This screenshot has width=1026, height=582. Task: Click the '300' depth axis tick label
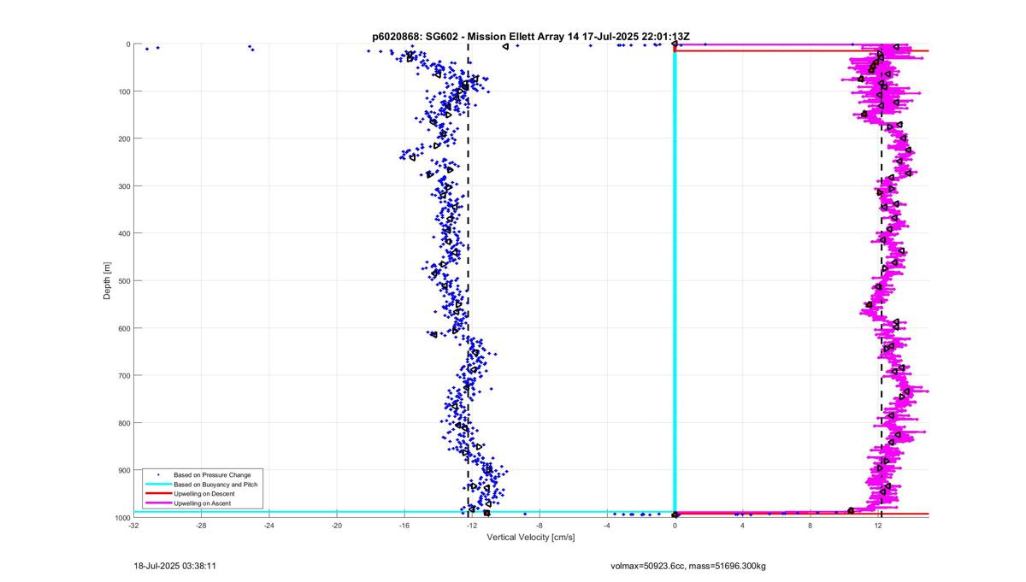coord(123,186)
